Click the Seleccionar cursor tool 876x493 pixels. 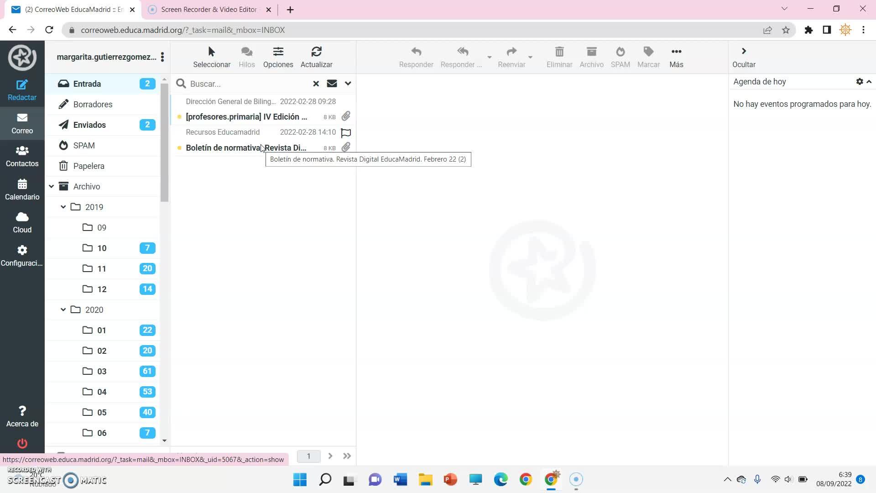[211, 52]
